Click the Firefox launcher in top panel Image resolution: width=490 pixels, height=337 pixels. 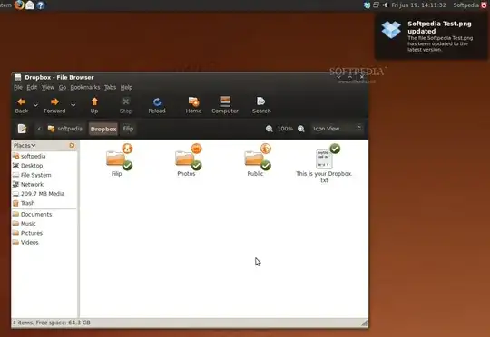[x=19, y=5]
